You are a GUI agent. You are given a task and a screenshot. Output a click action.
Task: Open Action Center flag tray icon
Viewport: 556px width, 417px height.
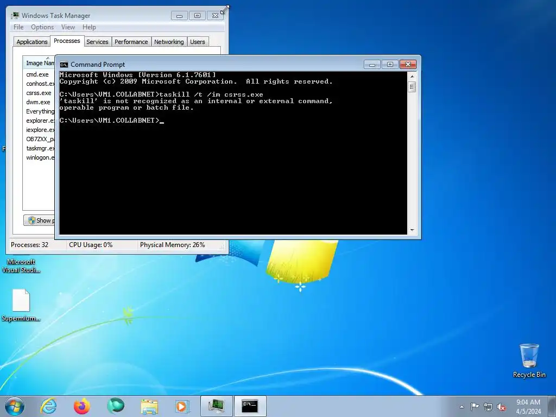coord(475,406)
